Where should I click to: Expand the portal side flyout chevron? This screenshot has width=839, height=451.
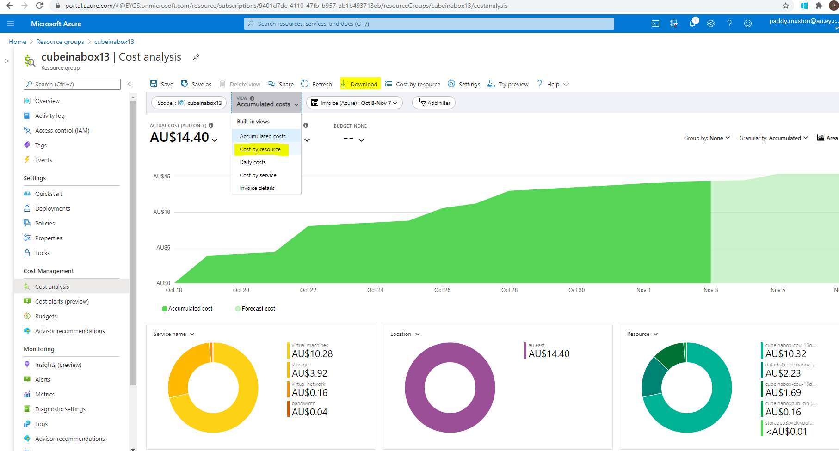point(6,61)
